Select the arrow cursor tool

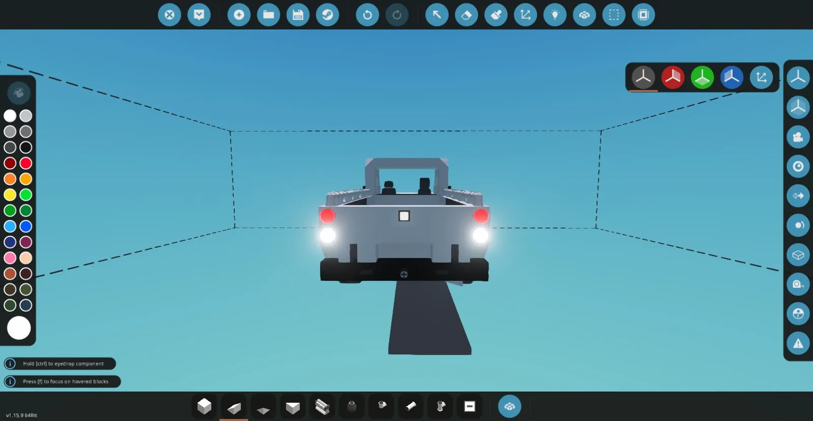(x=436, y=15)
